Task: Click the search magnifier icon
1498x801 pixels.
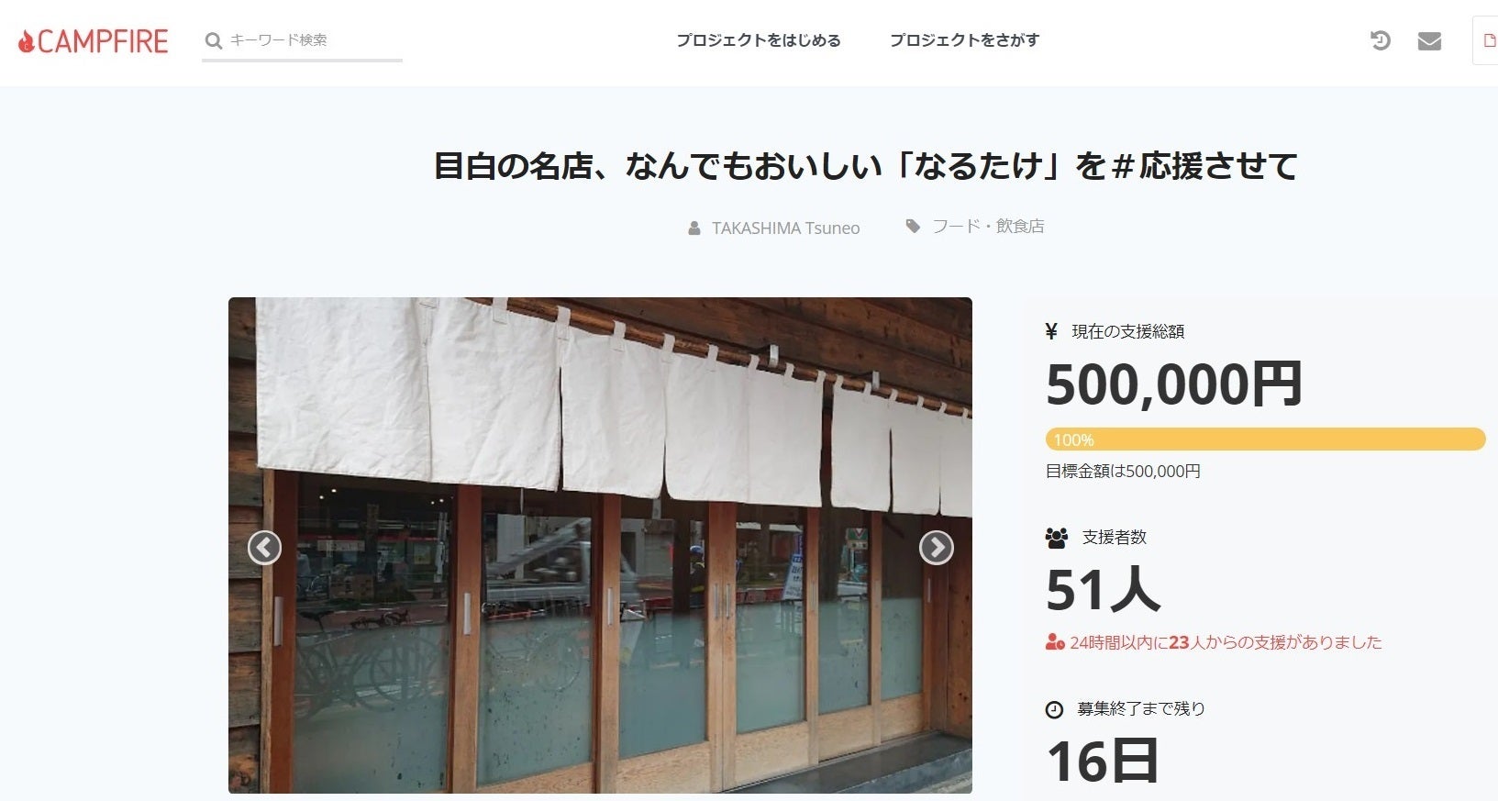Action: (x=214, y=40)
